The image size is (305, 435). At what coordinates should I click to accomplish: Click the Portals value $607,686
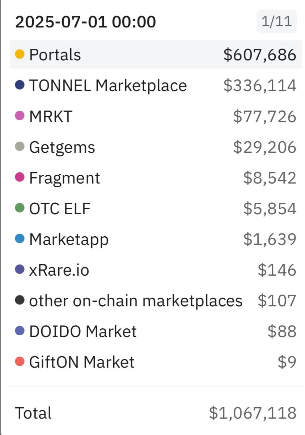pos(260,55)
